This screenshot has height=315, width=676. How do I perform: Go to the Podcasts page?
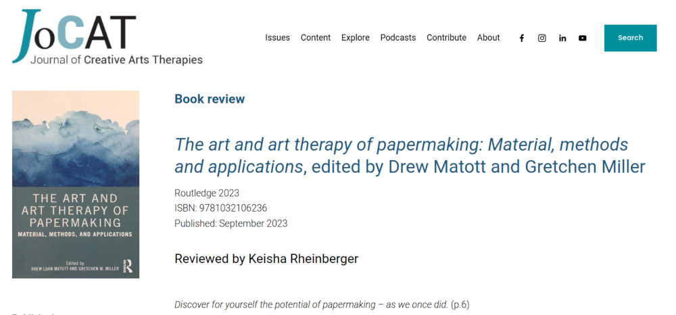[x=398, y=38]
